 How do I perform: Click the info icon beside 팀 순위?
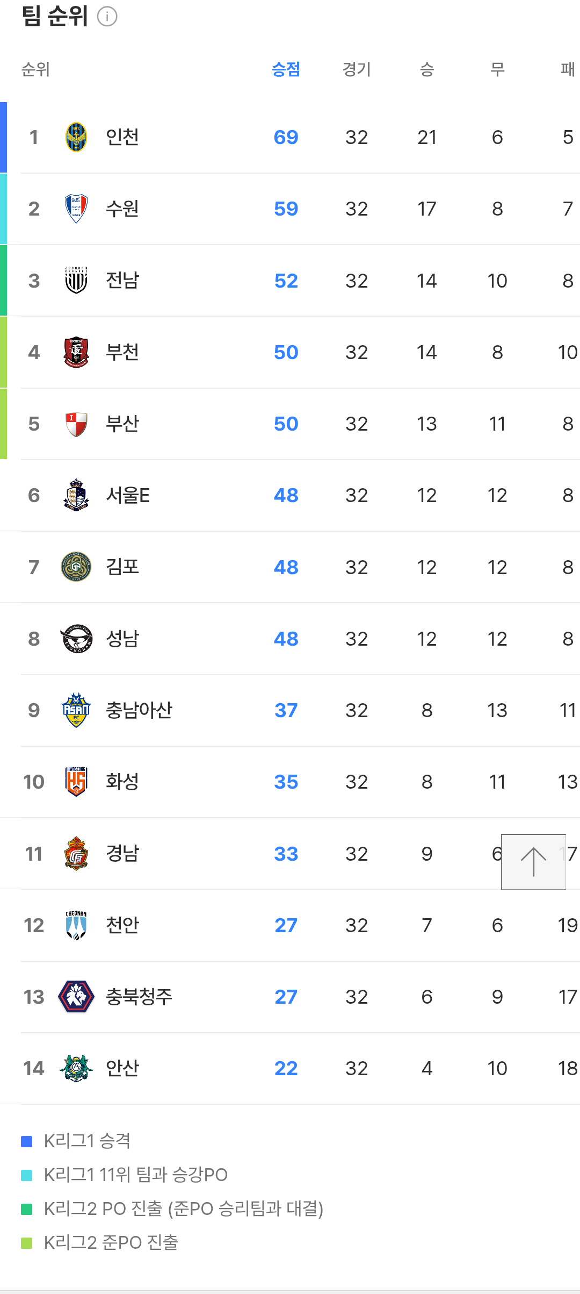(x=107, y=17)
